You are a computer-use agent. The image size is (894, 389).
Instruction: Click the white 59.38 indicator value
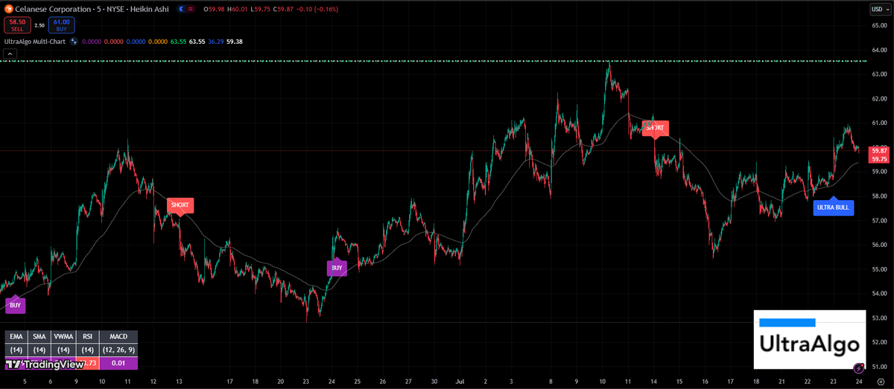point(236,42)
